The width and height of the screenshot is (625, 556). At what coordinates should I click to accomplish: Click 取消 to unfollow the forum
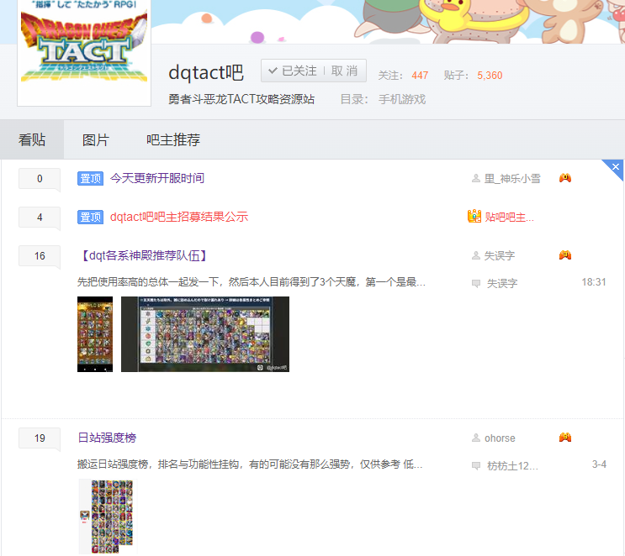click(344, 71)
